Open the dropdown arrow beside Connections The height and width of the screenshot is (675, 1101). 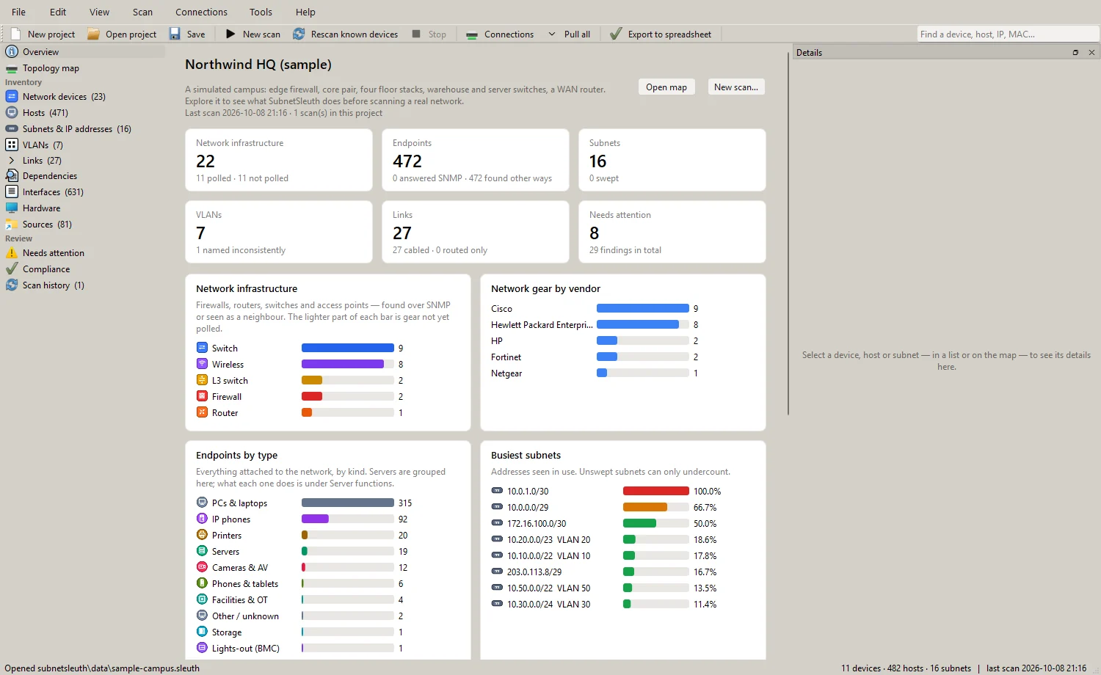[x=552, y=34]
